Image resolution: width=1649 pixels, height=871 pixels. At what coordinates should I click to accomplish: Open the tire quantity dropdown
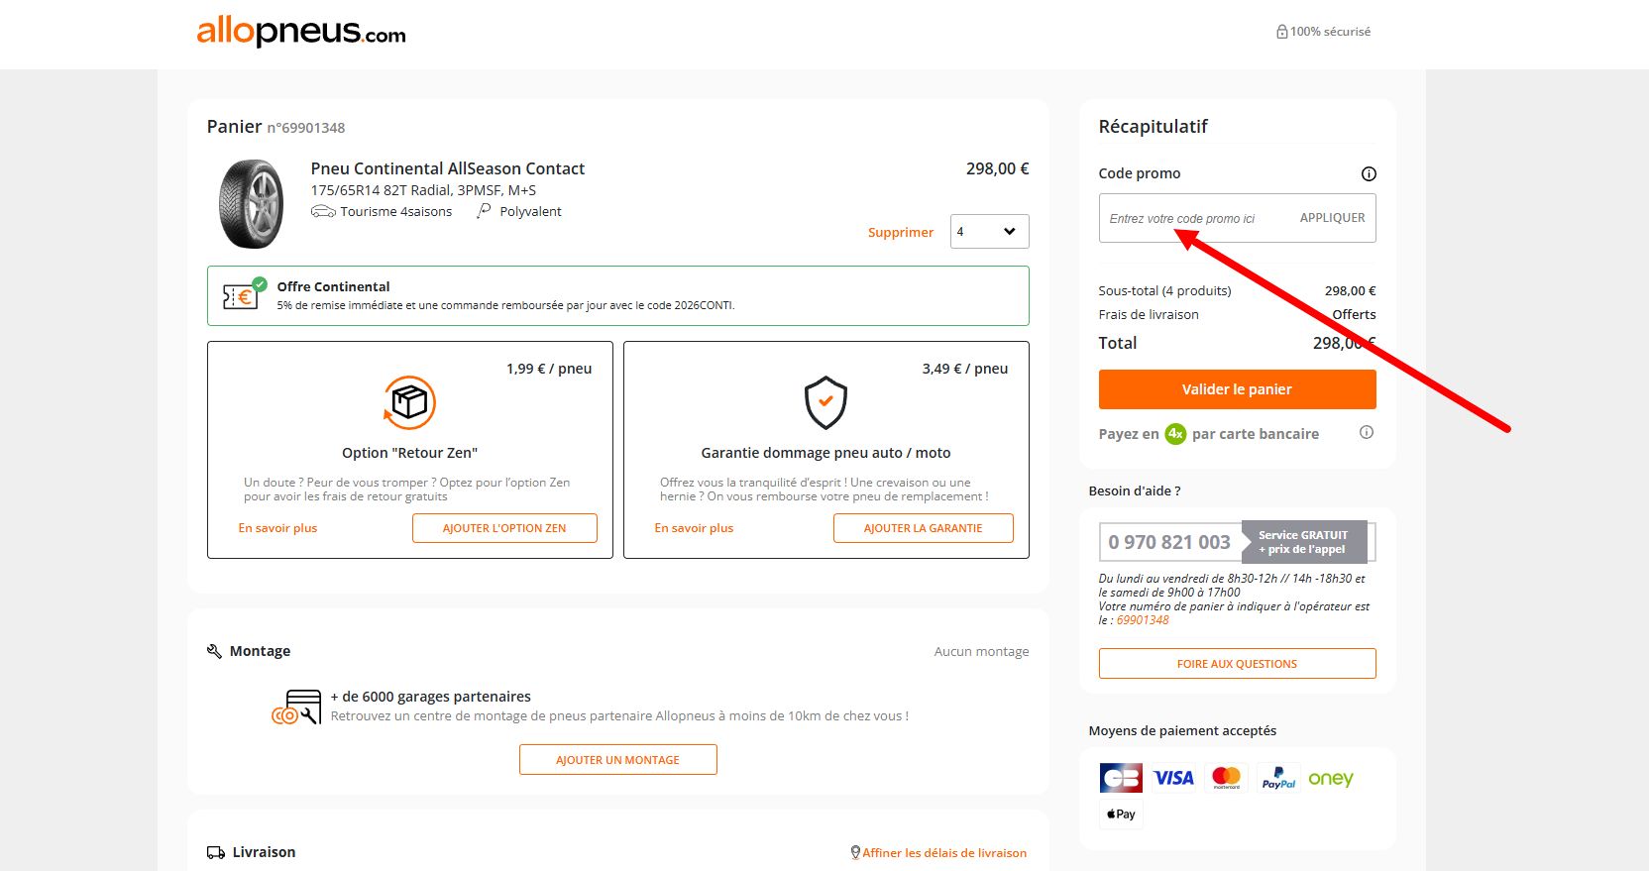(989, 231)
